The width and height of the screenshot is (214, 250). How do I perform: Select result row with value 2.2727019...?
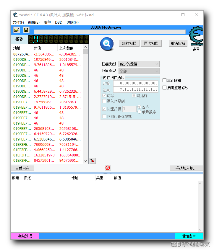pos(47,97)
